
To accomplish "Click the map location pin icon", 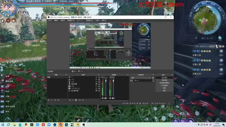I will pos(196,38).
